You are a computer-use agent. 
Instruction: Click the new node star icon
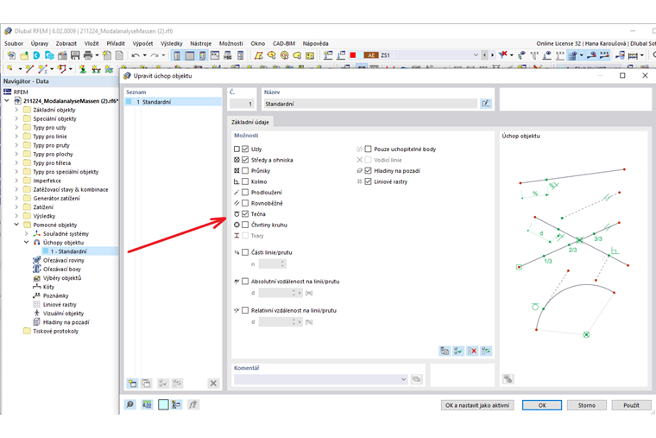click(9, 68)
